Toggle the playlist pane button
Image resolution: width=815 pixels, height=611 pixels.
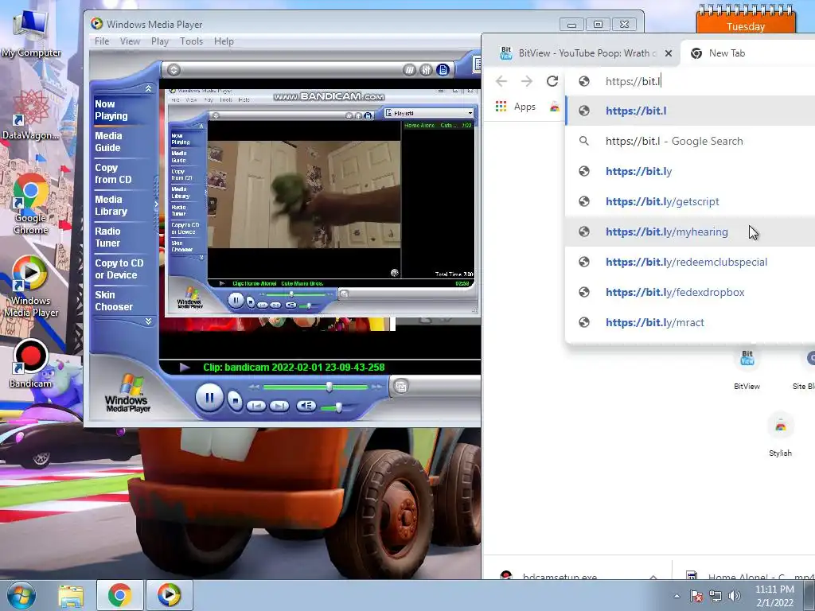(x=443, y=70)
